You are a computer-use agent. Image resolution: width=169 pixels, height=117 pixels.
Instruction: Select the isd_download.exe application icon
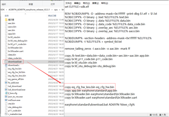[x=6, y=90]
